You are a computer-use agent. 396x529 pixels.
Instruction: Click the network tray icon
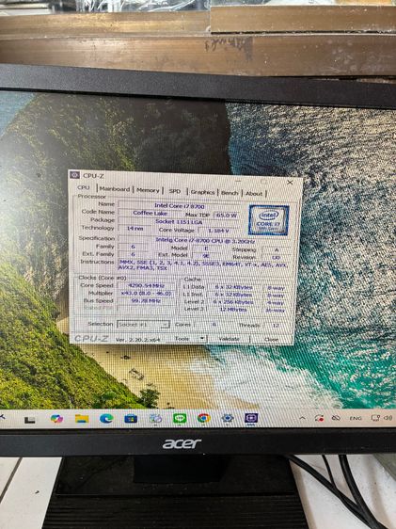point(375,418)
